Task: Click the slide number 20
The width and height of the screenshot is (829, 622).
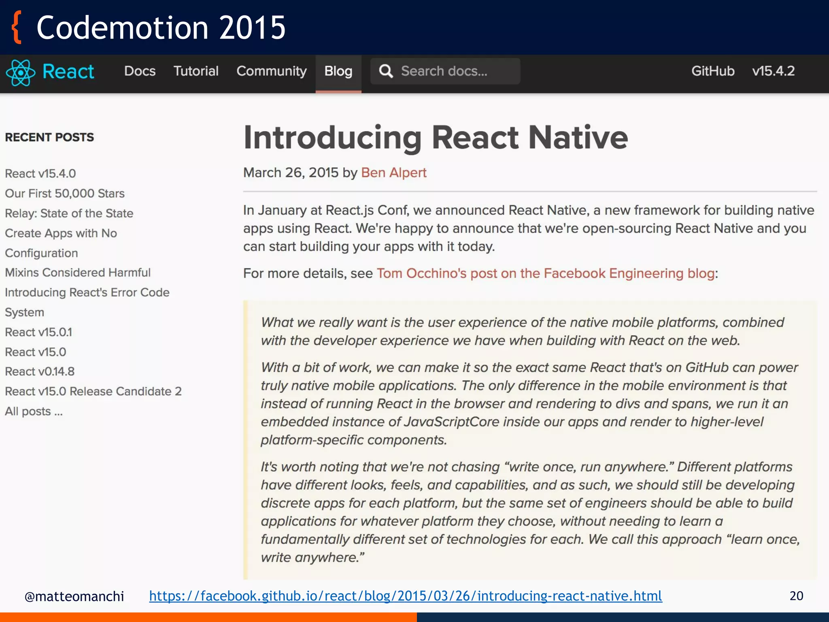Action: (796, 596)
